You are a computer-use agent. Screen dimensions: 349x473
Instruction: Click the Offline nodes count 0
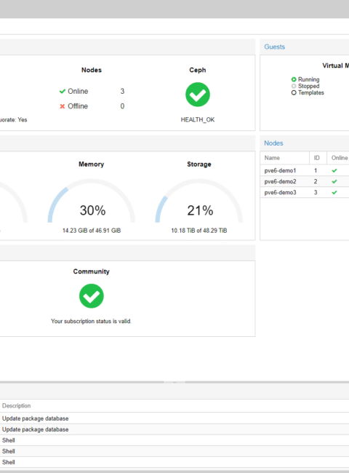pyautogui.click(x=122, y=106)
